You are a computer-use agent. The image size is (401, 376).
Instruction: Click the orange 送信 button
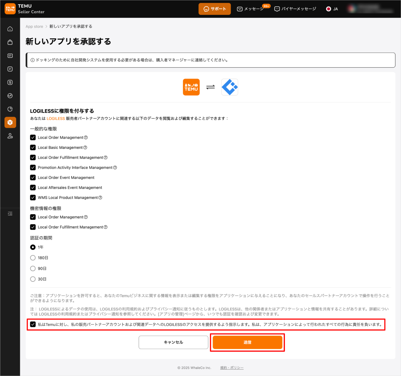(247, 342)
